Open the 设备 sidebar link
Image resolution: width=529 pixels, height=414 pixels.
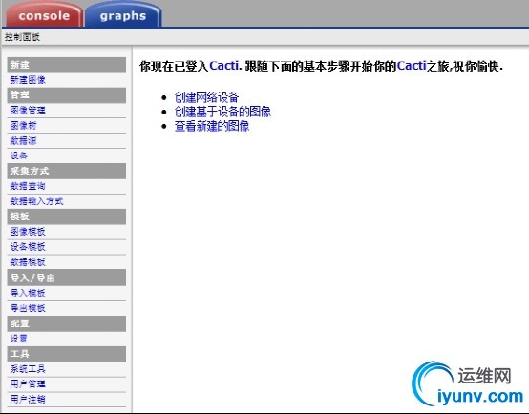click(18, 155)
